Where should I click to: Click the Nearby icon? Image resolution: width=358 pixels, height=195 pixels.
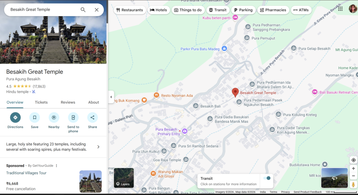(x=54, y=118)
